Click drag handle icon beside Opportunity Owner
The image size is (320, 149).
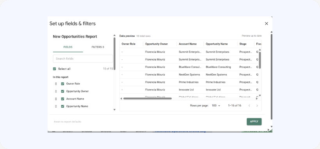pos(56,91)
